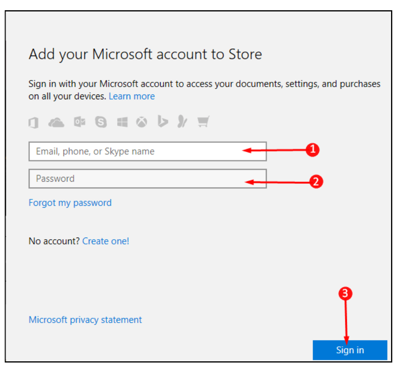
Task: Click the Xbox logo icon
Action: click(x=142, y=122)
